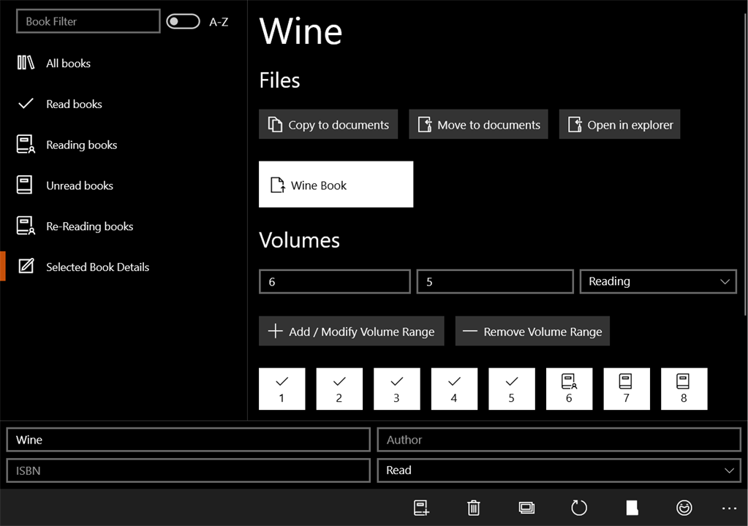Toggle the A-Z sort switch

click(184, 21)
